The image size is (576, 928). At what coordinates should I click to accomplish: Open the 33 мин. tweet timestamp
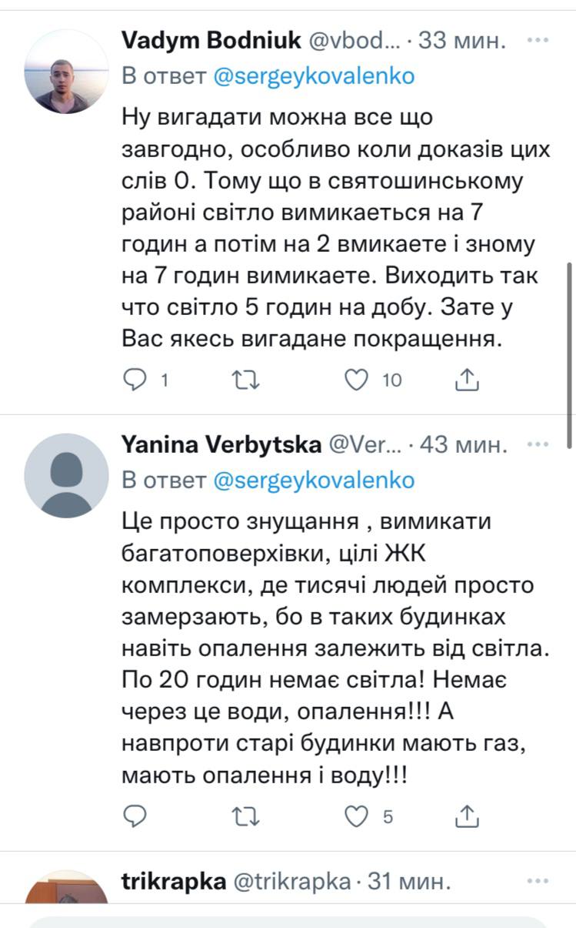(x=462, y=41)
